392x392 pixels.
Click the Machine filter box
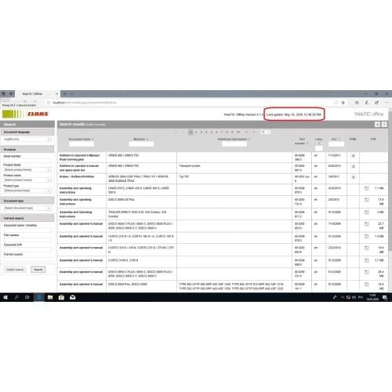[x=141, y=144]
